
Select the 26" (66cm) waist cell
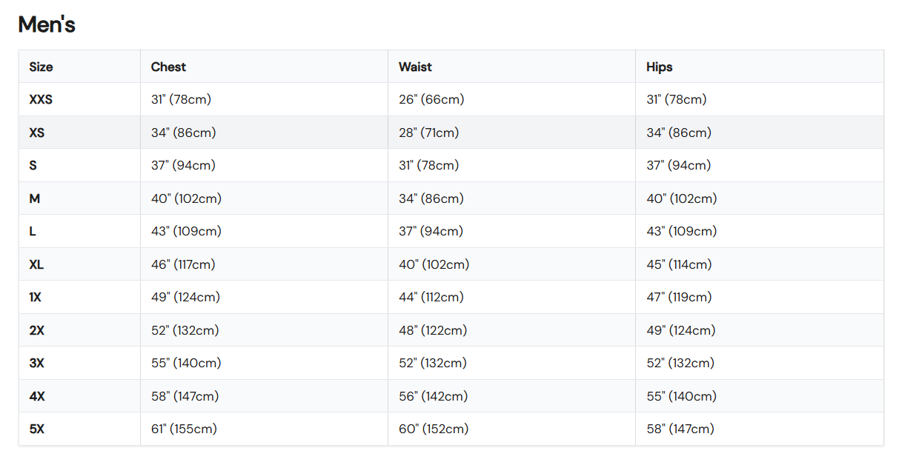point(431,99)
